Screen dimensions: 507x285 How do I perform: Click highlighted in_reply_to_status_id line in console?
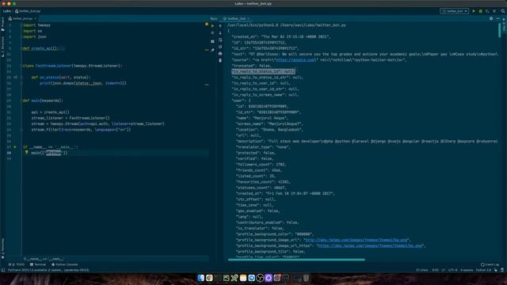263,72
